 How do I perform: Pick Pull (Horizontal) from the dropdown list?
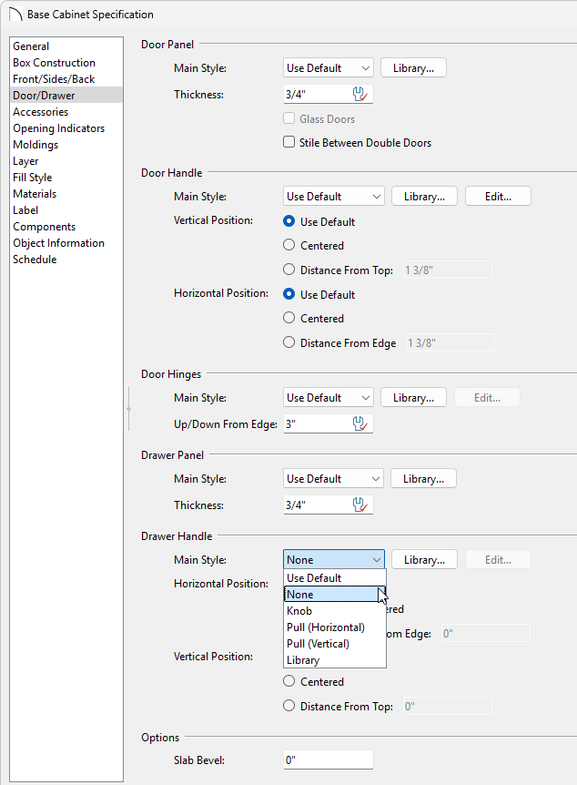(325, 627)
